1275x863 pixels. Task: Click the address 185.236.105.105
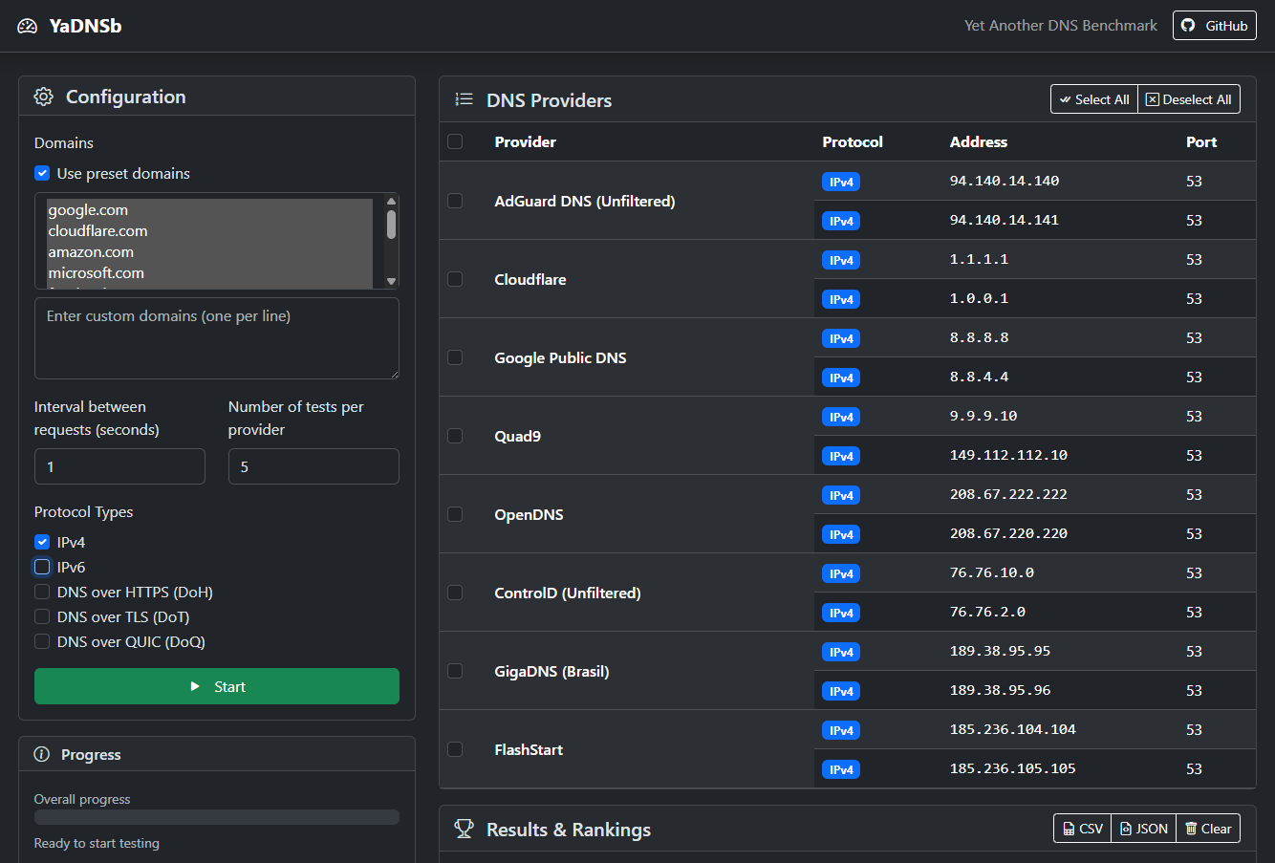point(1012,768)
